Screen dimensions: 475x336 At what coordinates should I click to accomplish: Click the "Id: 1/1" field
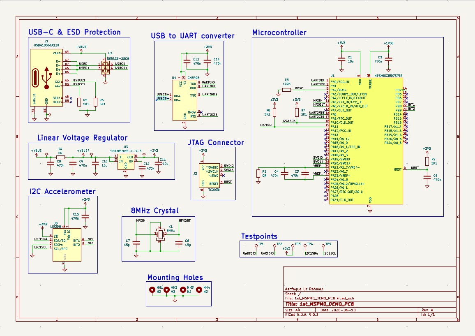click(428, 315)
